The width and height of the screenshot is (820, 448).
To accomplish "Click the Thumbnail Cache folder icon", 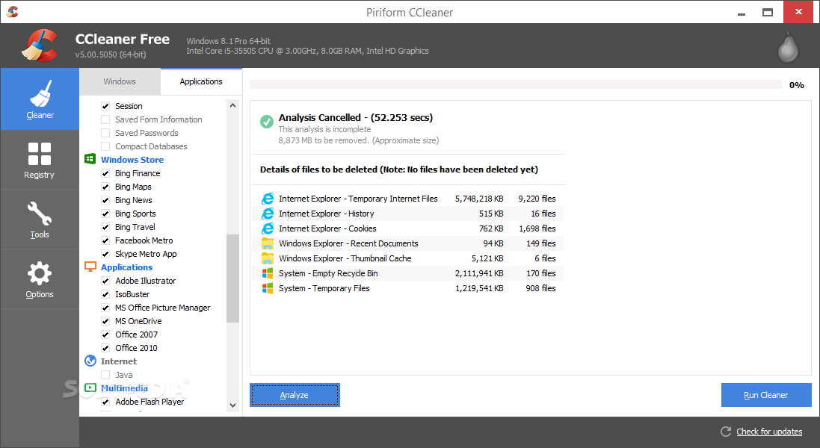I will pos(268,258).
